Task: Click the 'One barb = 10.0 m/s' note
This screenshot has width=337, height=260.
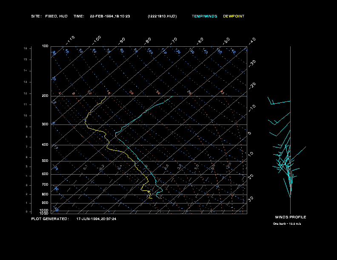Action: click(x=287, y=224)
